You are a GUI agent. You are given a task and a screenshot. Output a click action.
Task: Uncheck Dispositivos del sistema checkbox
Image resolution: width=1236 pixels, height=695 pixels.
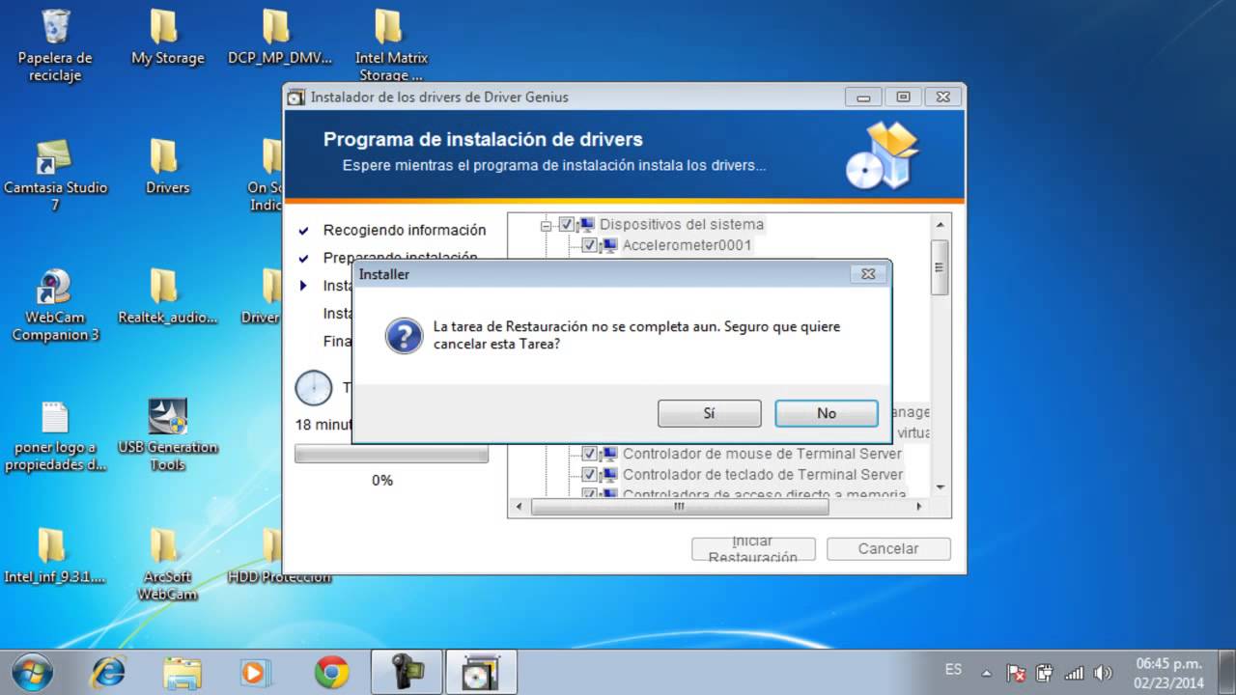pos(566,224)
